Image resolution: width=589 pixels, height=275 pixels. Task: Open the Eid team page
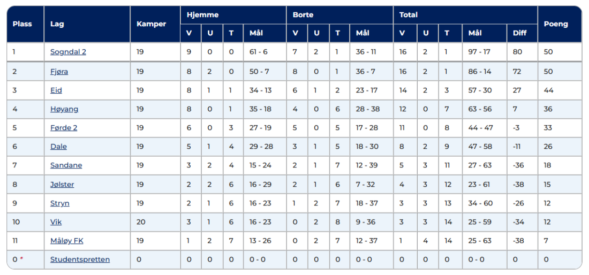pyautogui.click(x=56, y=90)
